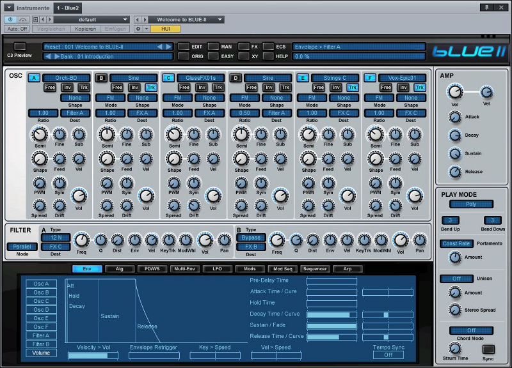Go to next preset arrow in preset display
The image size is (512, 368).
coord(168,47)
